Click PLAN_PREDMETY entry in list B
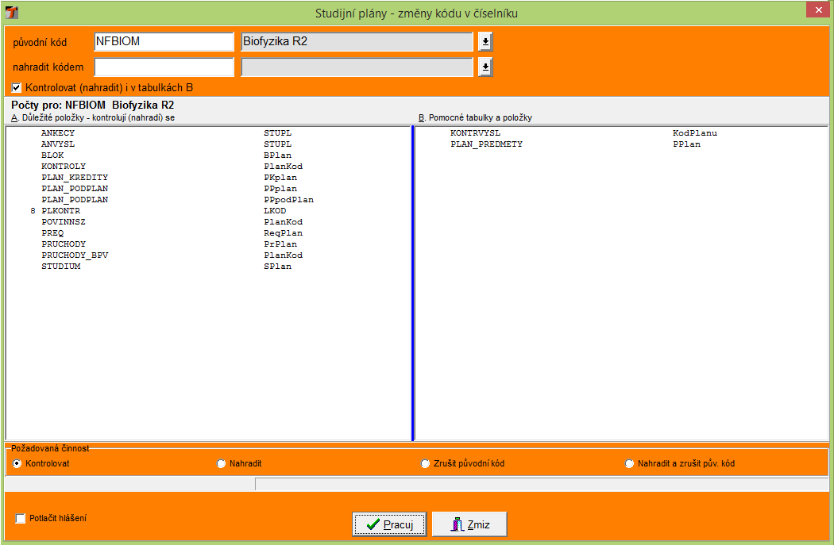 [x=486, y=144]
